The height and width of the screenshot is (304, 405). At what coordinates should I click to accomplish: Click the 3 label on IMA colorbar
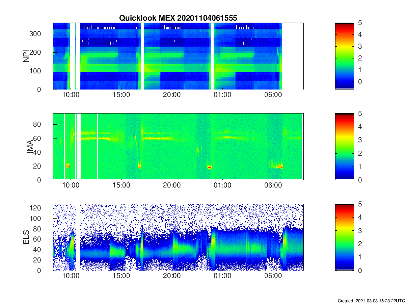pos(360,140)
